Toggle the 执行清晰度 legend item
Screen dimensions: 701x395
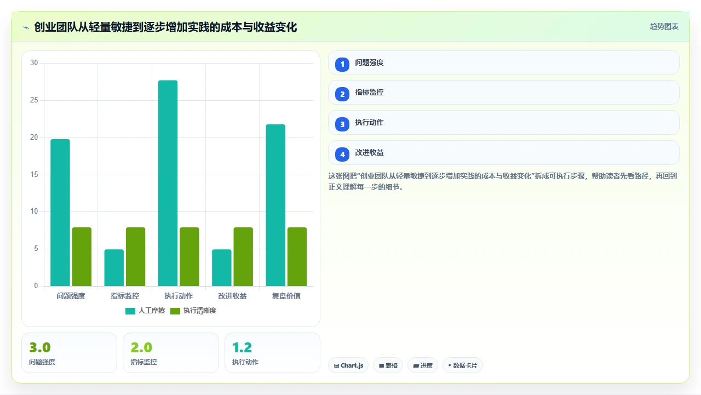(193, 311)
